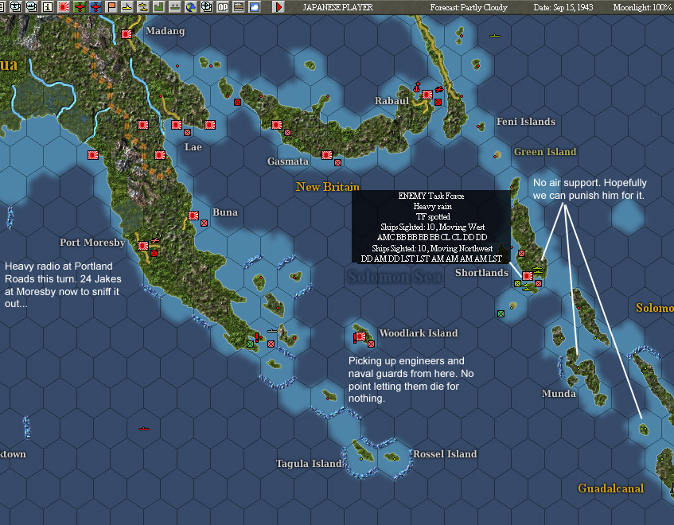The height and width of the screenshot is (525, 674).
Task: Click the red unit marker beside Woodlark flag
Action: [x=372, y=344]
